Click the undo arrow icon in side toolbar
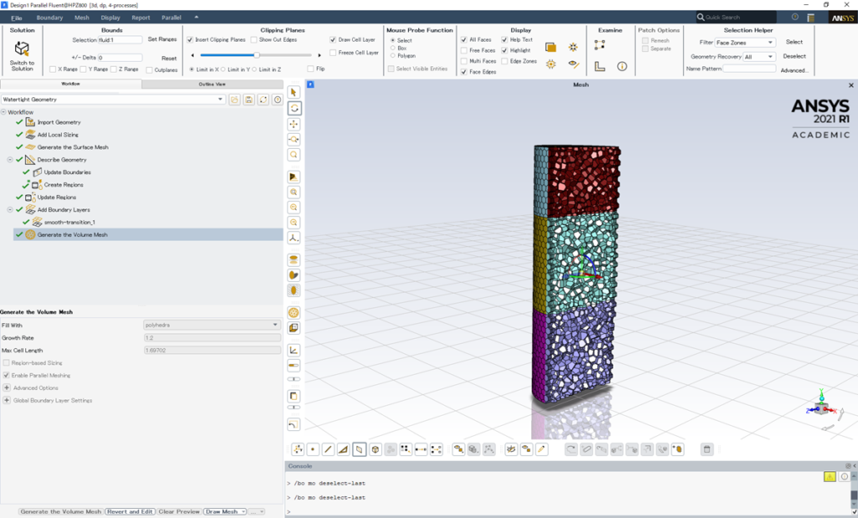The width and height of the screenshot is (858, 518). (x=294, y=424)
